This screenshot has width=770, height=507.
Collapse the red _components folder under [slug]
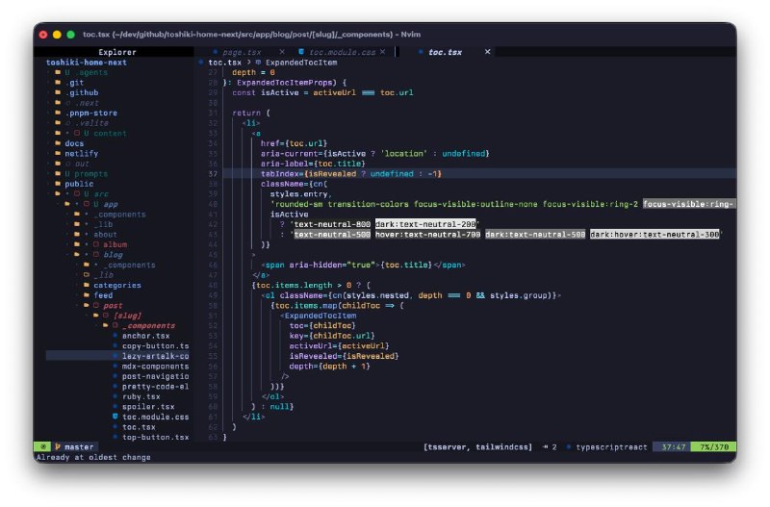coord(148,325)
